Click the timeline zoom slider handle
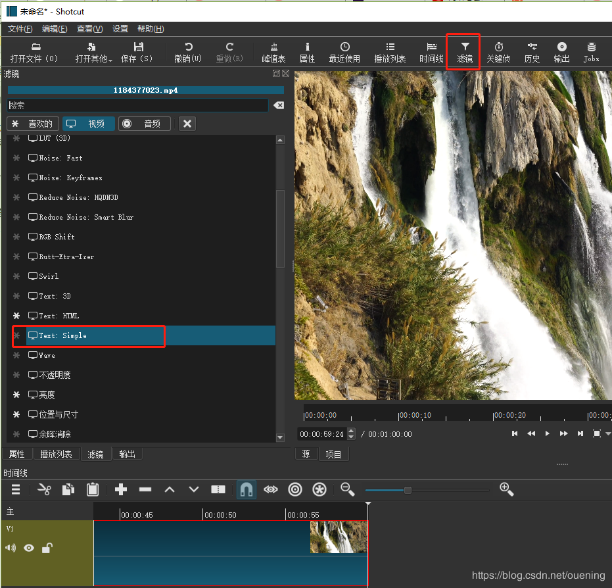The width and height of the screenshot is (612, 588). [408, 490]
